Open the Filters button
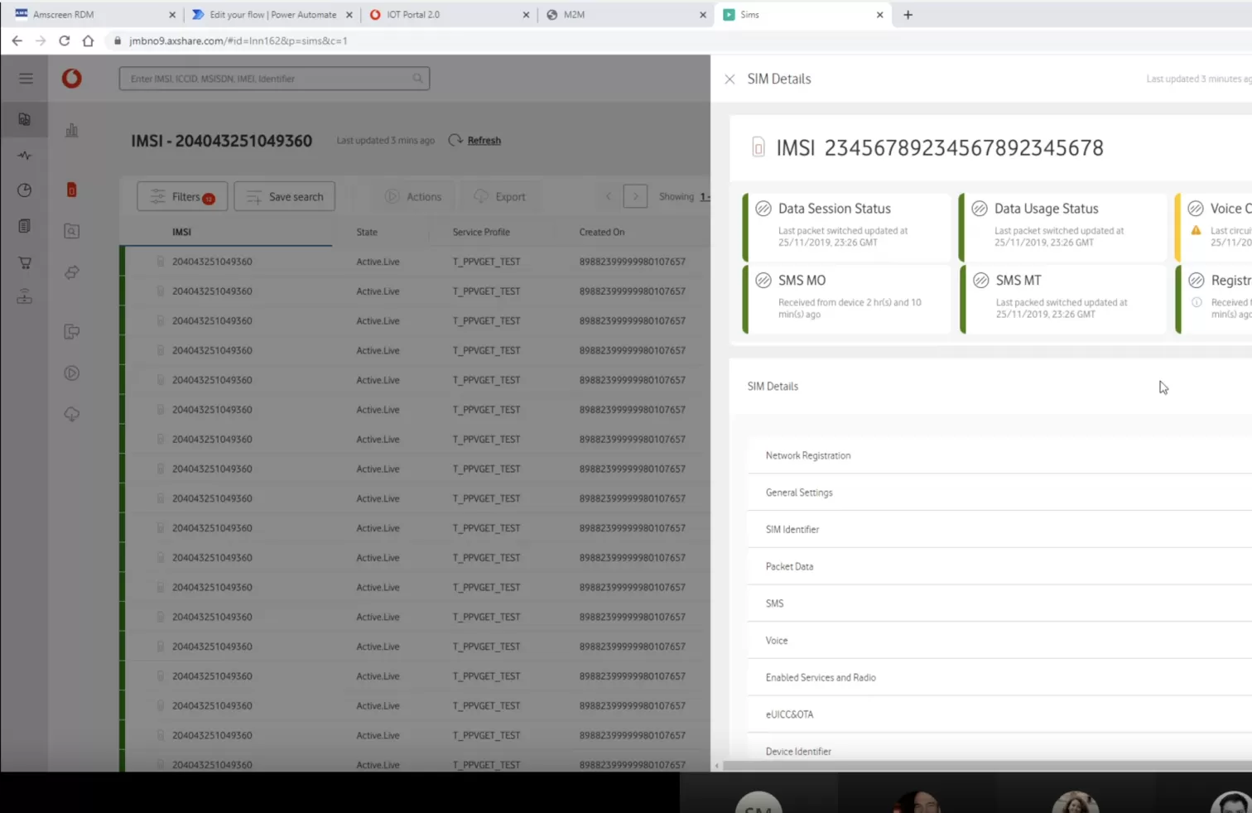This screenshot has width=1252, height=813. click(x=182, y=197)
